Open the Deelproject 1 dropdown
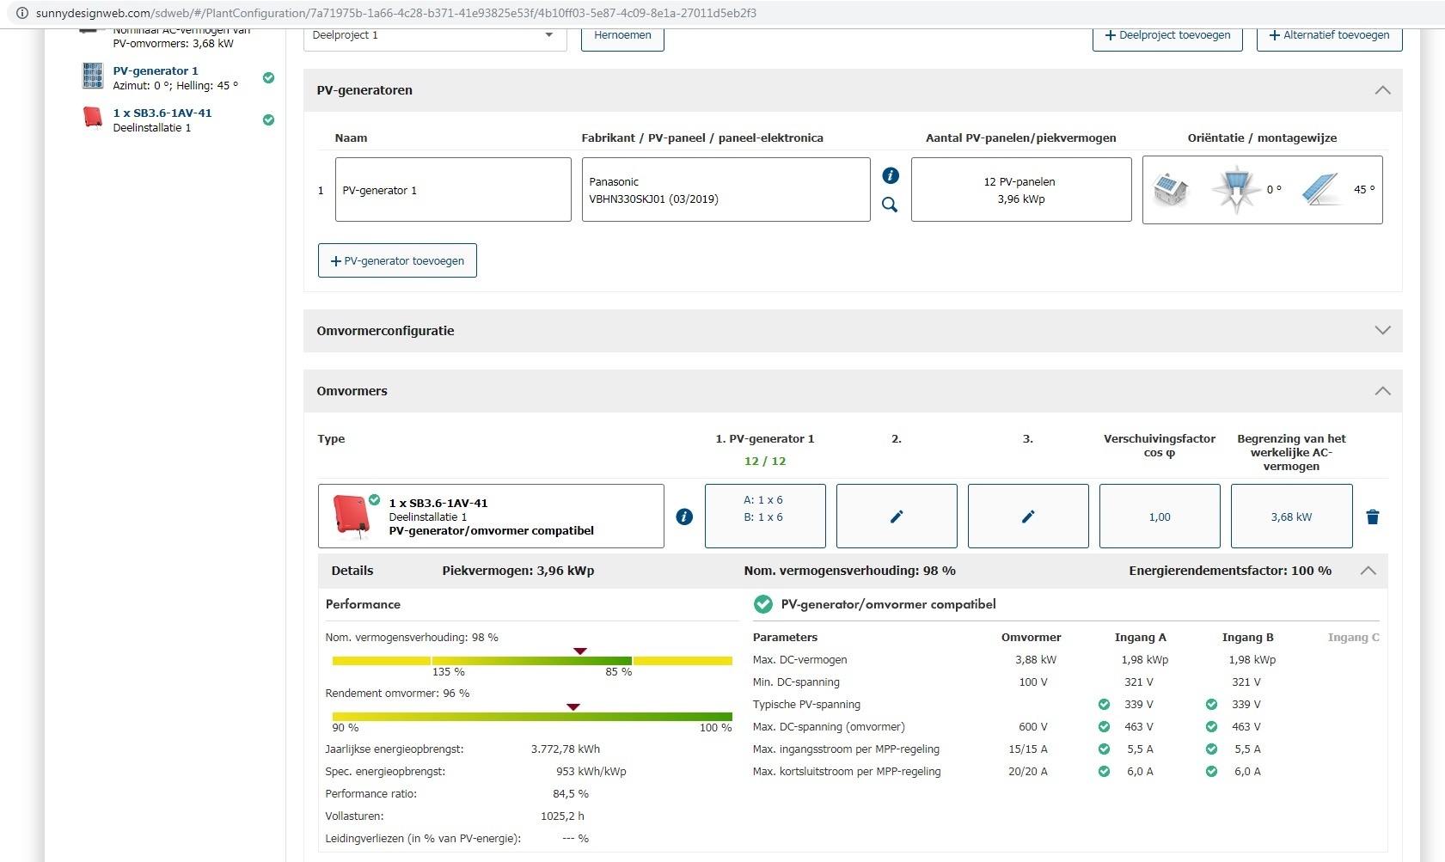Image resolution: width=1445 pixels, height=862 pixels. coord(435,36)
